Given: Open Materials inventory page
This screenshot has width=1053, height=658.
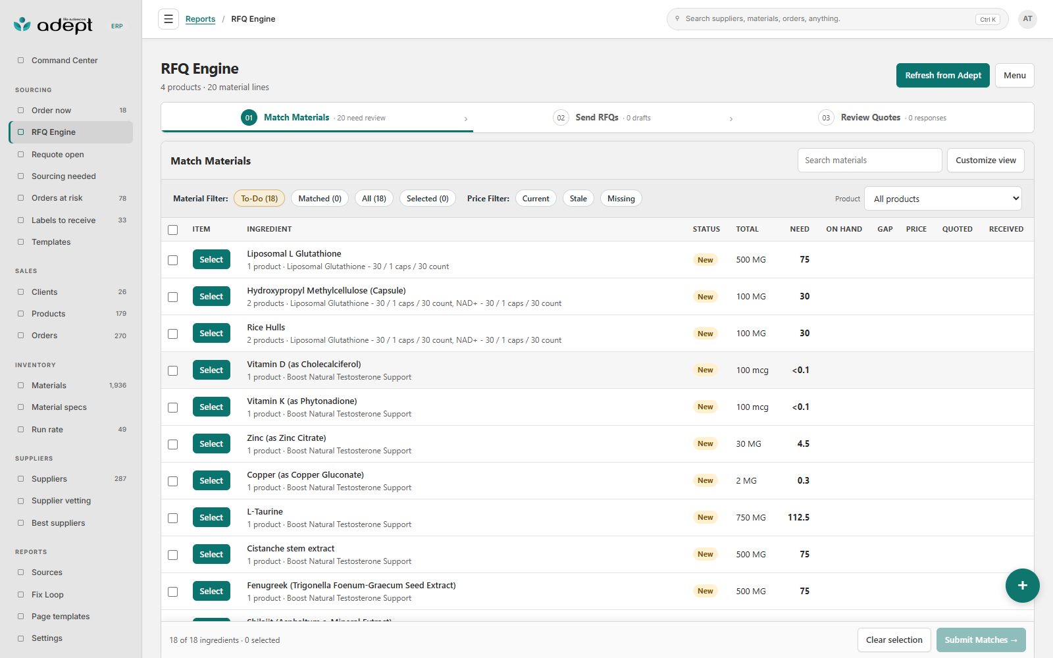Looking at the screenshot, I should click(71, 386).
